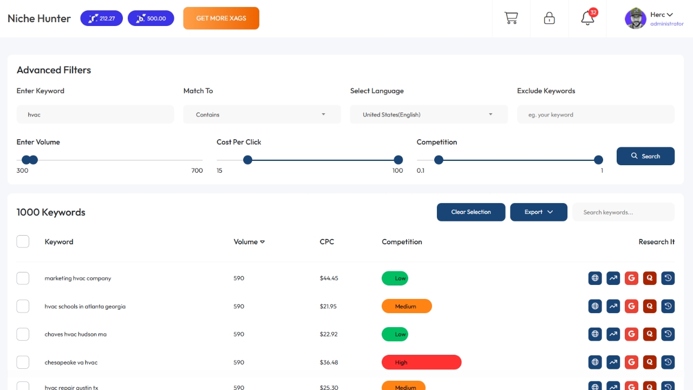This screenshot has width=693, height=390.
Task: Click the Cost Per Click maximum handle
Action: [398, 160]
